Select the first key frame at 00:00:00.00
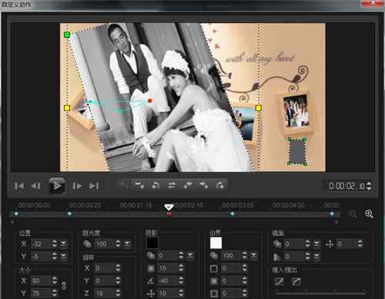 16,213
